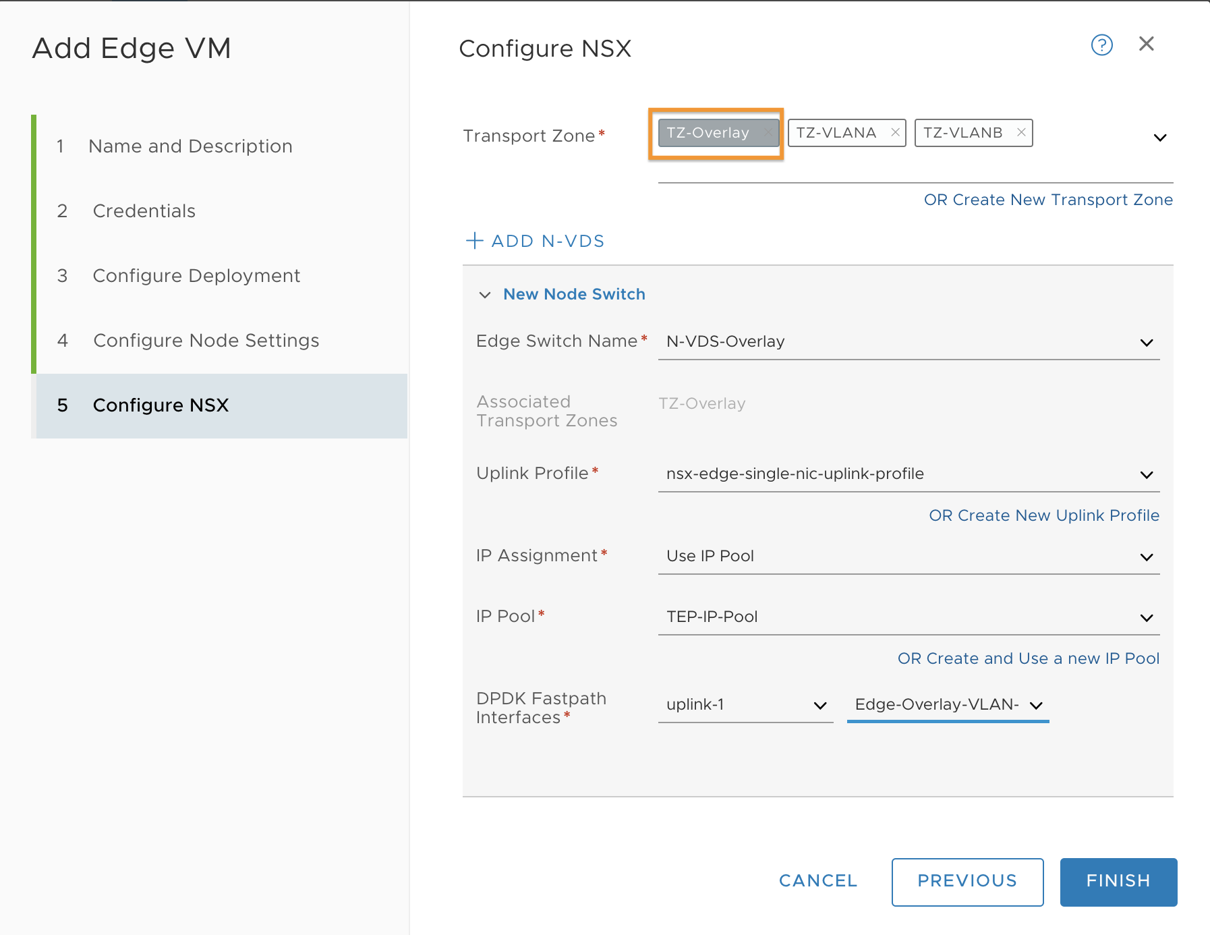1210x935 pixels.
Task: Open the Edge-Overlay-VLAN- dropdown
Action: (948, 705)
